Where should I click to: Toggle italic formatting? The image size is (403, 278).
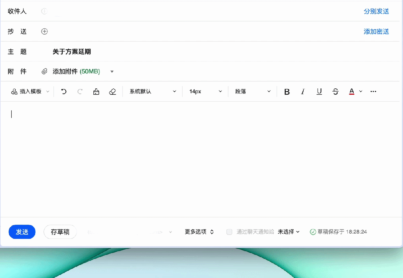[303, 92]
